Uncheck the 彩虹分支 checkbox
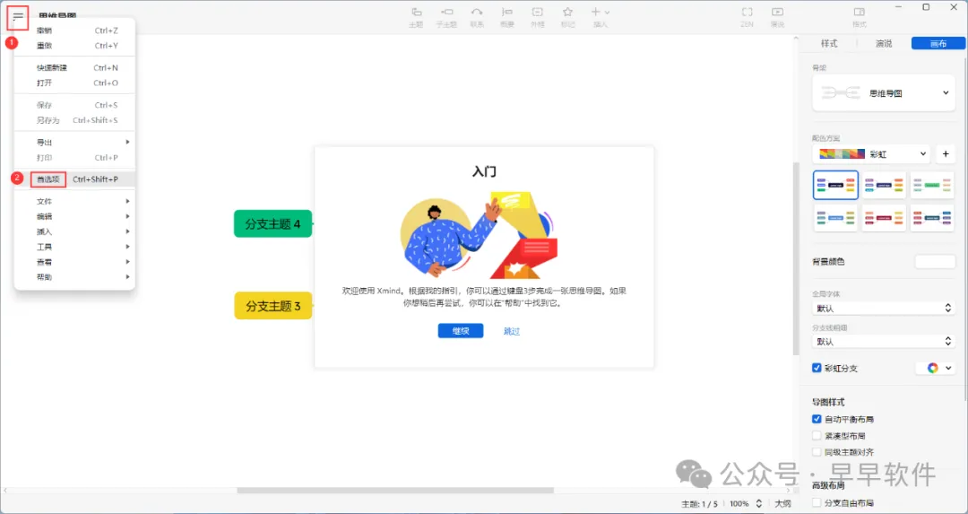This screenshot has height=514, width=968. [817, 368]
